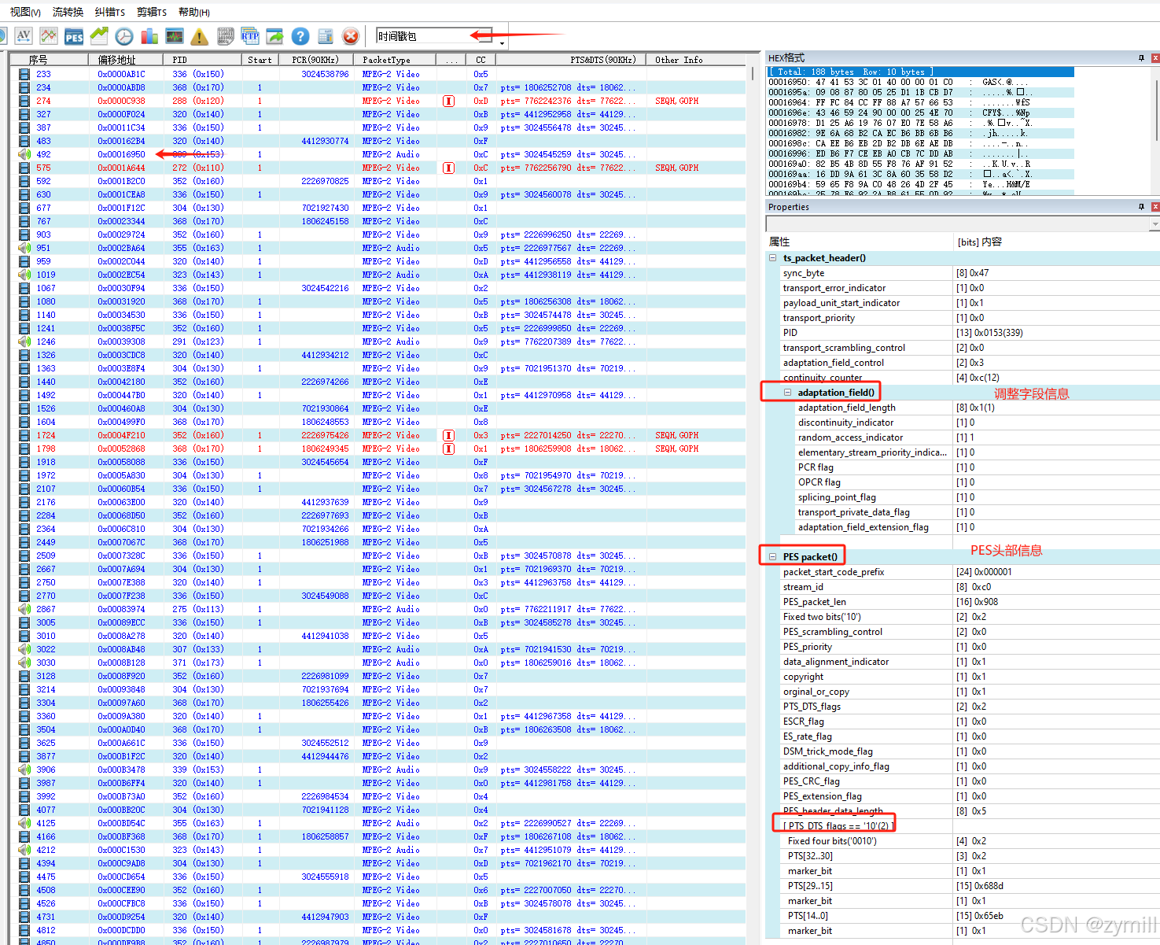Click the I-frame marker in row 575
Viewport: 1160px width, 945px height.
pyautogui.click(x=448, y=168)
